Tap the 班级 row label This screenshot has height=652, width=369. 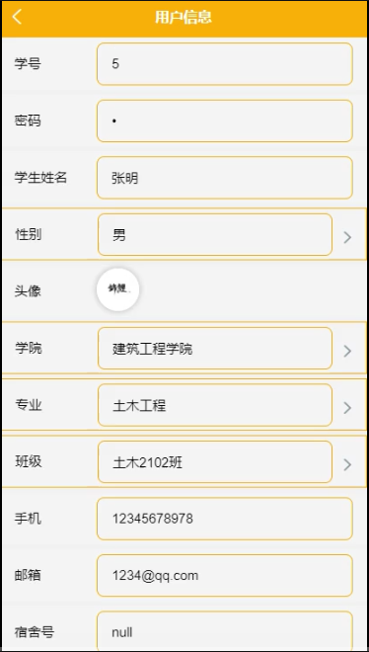29,461
